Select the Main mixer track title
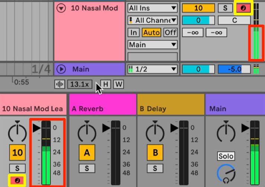Screen dimensions: 265x187 [x=235, y=105]
